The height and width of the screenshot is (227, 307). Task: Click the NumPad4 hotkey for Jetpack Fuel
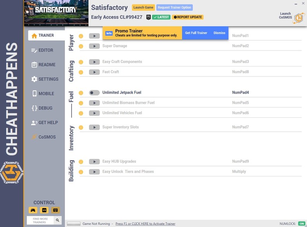pos(241,93)
